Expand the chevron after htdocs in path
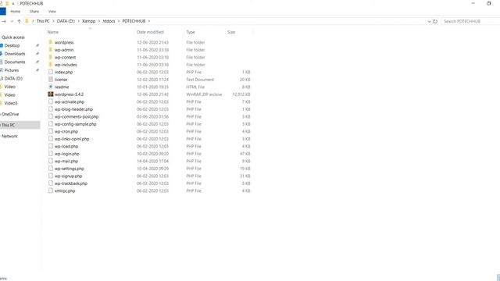The image size is (500, 281). tap(119, 21)
